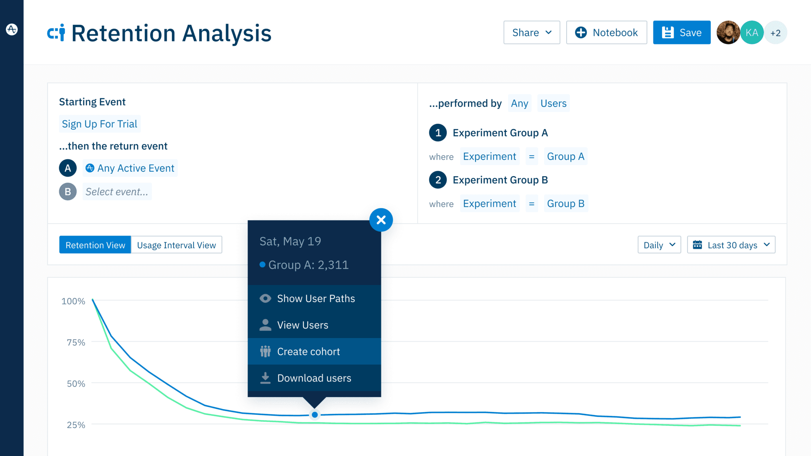Edit the Sign Up For Trial starting event
Screen dimensions: 811x456
point(99,123)
